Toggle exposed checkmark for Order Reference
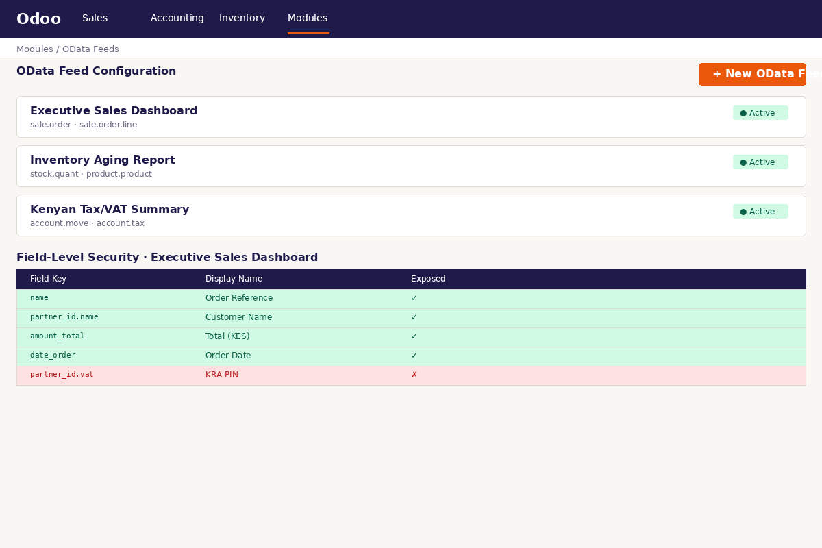 [414, 298]
